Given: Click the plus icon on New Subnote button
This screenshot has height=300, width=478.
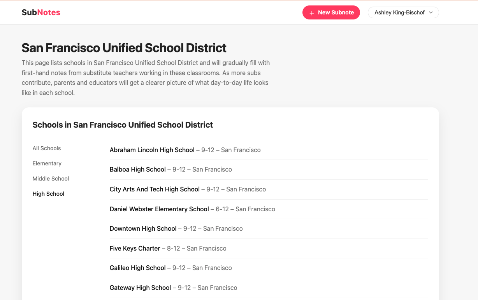Looking at the screenshot, I should coord(311,12).
